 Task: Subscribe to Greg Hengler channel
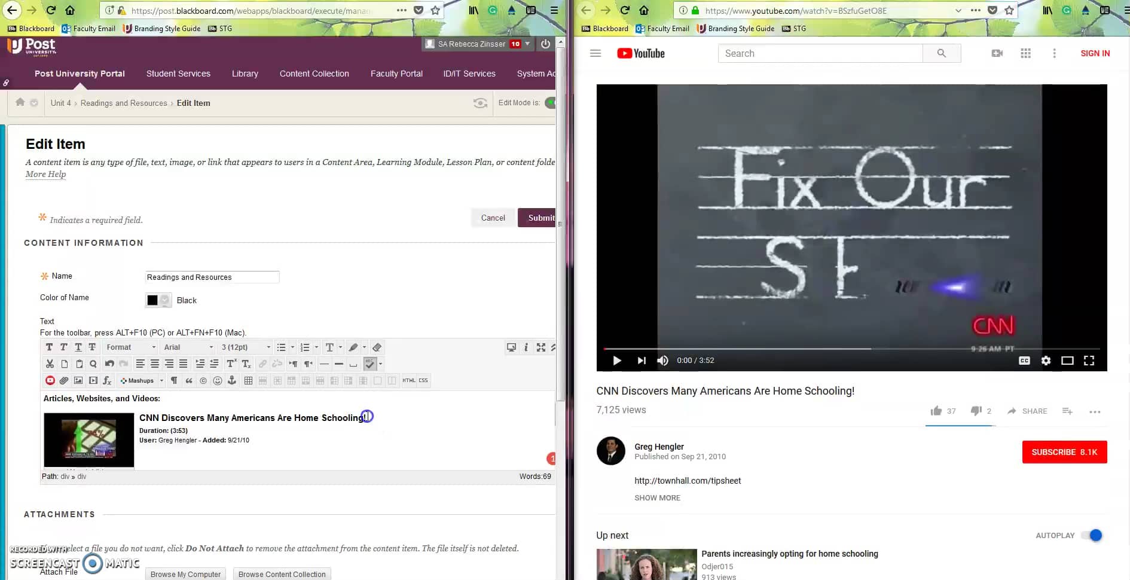tap(1064, 452)
